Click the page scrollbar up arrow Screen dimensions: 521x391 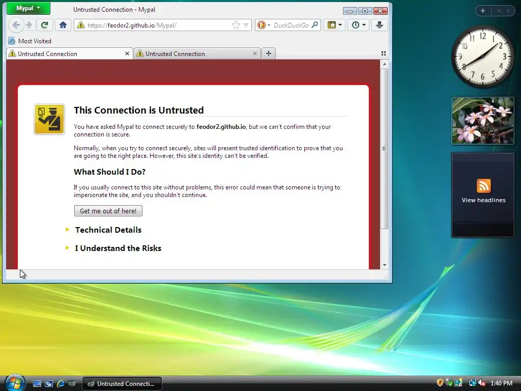point(385,64)
